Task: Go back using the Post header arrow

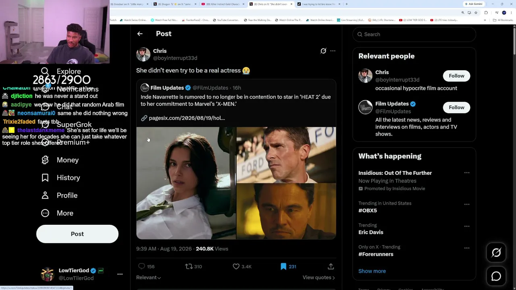Action: [140, 34]
